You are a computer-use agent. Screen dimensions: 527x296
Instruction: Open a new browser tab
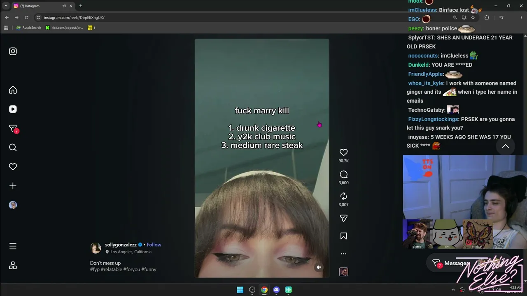(x=81, y=6)
